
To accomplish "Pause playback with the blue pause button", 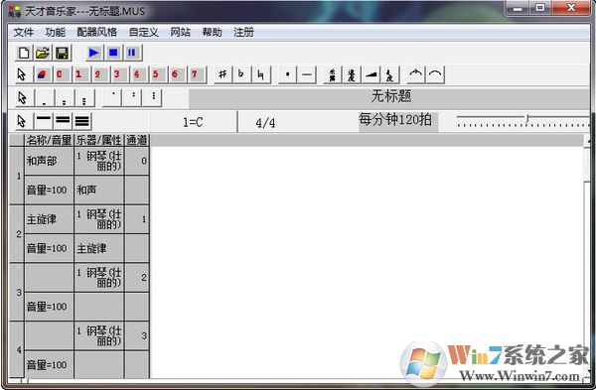I will point(132,53).
